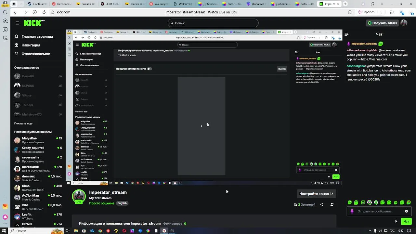Switch to the Добавьте browser tab
416x234 pixels.
pyautogui.click(x=257, y=4)
